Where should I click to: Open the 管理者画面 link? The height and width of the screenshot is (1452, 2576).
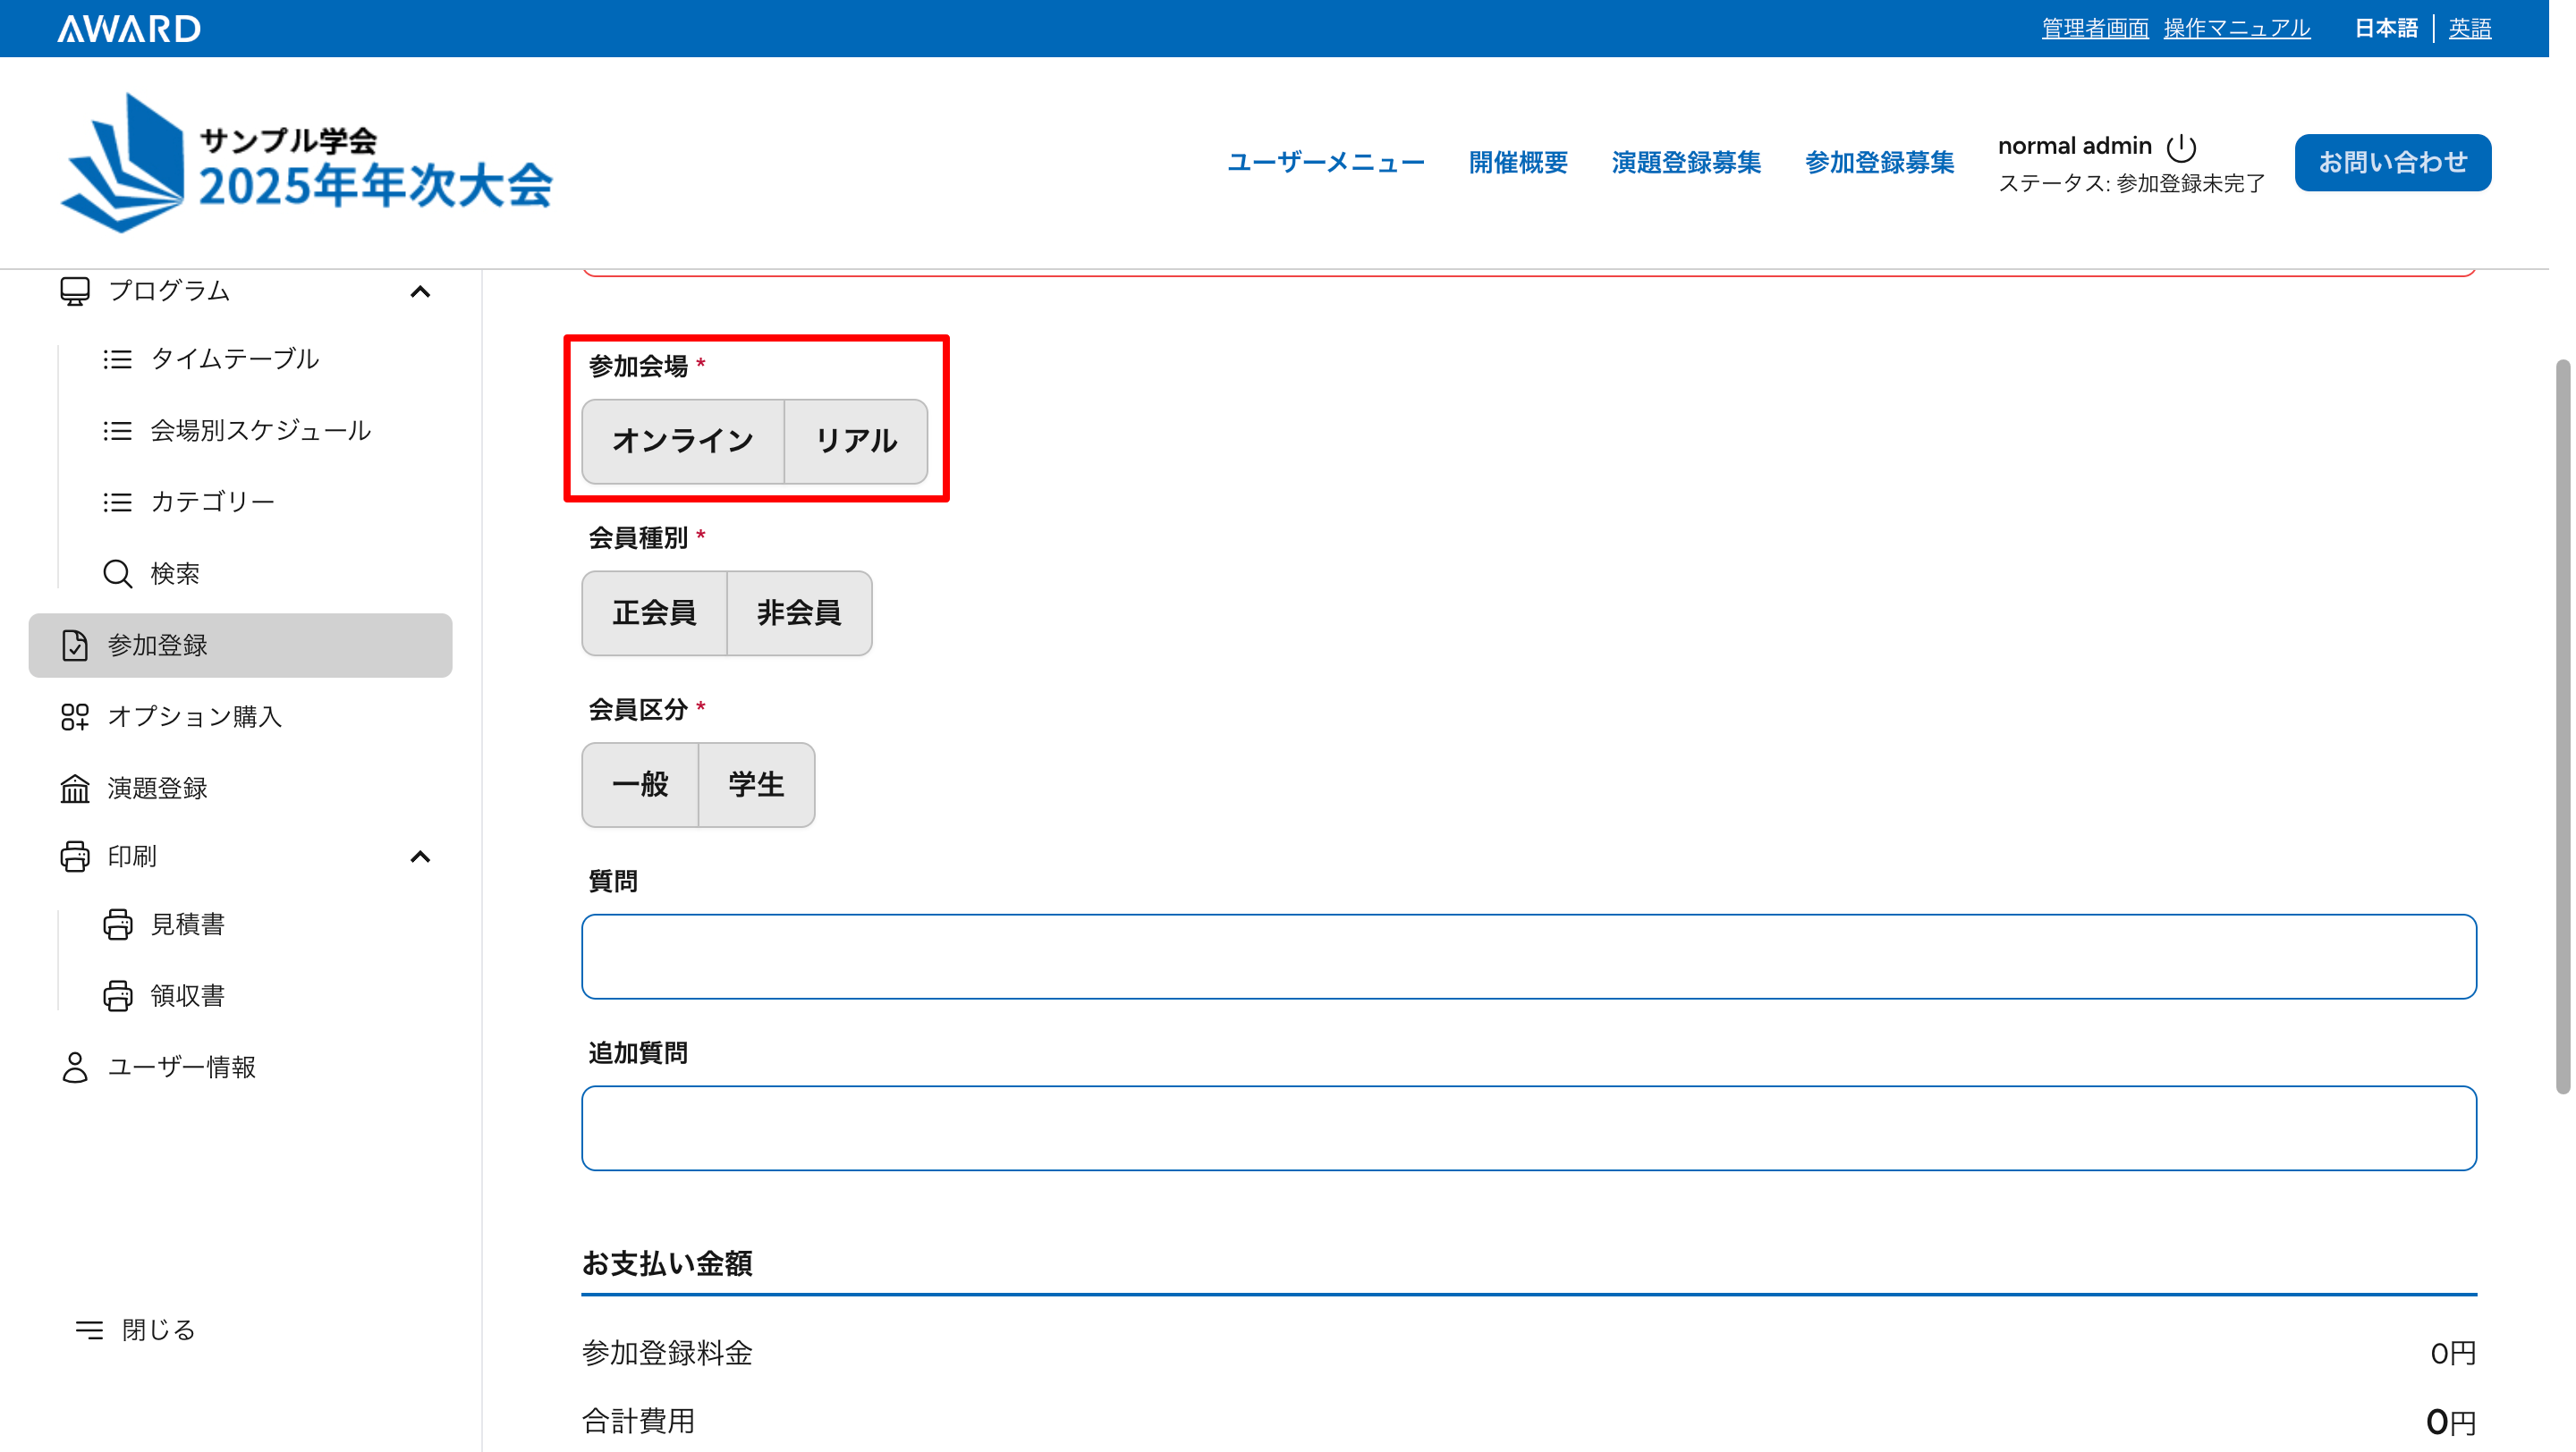tap(2094, 28)
